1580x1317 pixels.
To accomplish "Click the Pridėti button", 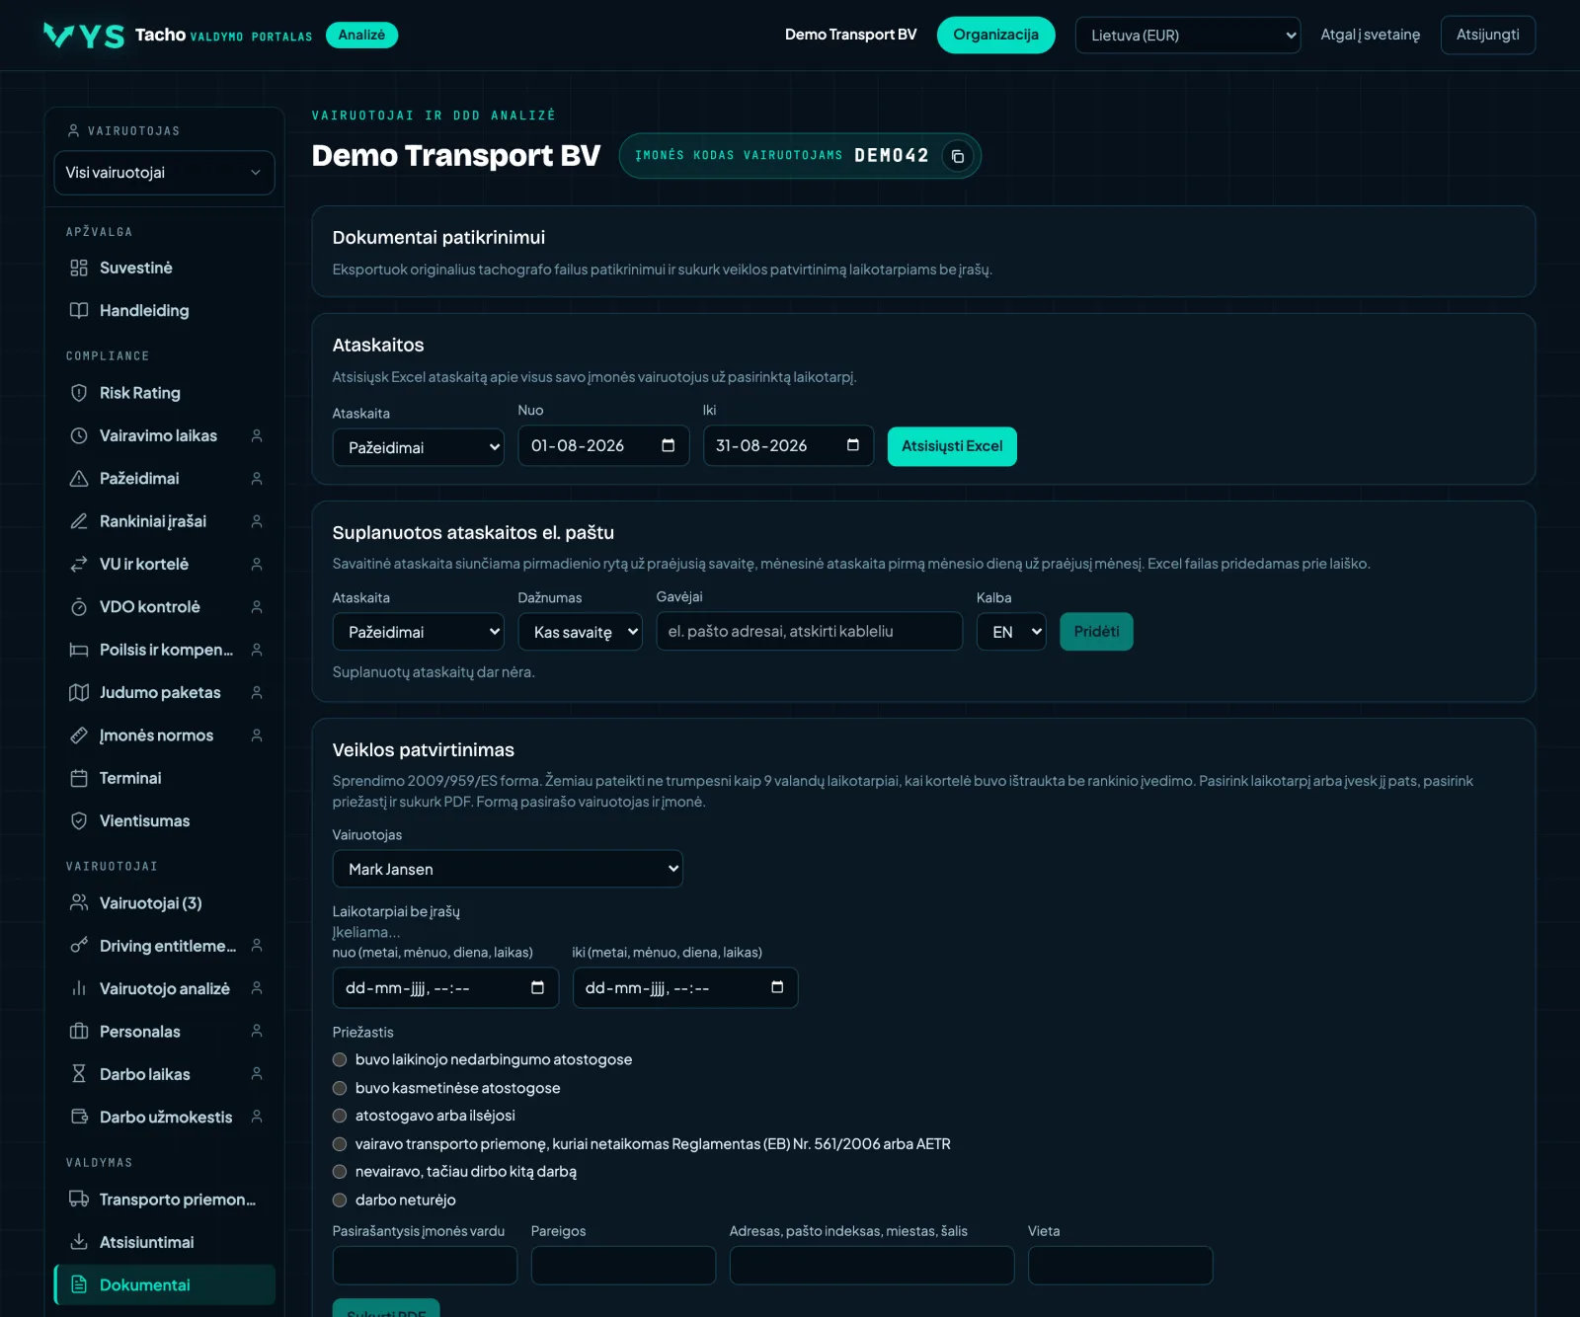I will coord(1096,632).
